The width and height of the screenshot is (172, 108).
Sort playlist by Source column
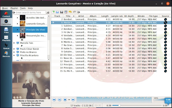coord(165,16)
